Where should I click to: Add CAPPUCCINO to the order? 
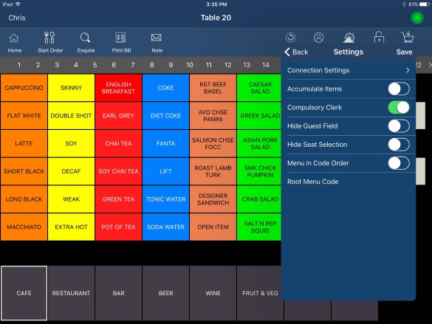(x=24, y=88)
